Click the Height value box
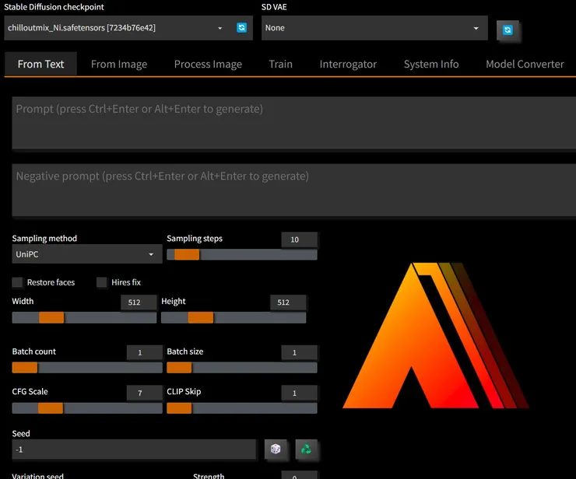 tap(288, 302)
